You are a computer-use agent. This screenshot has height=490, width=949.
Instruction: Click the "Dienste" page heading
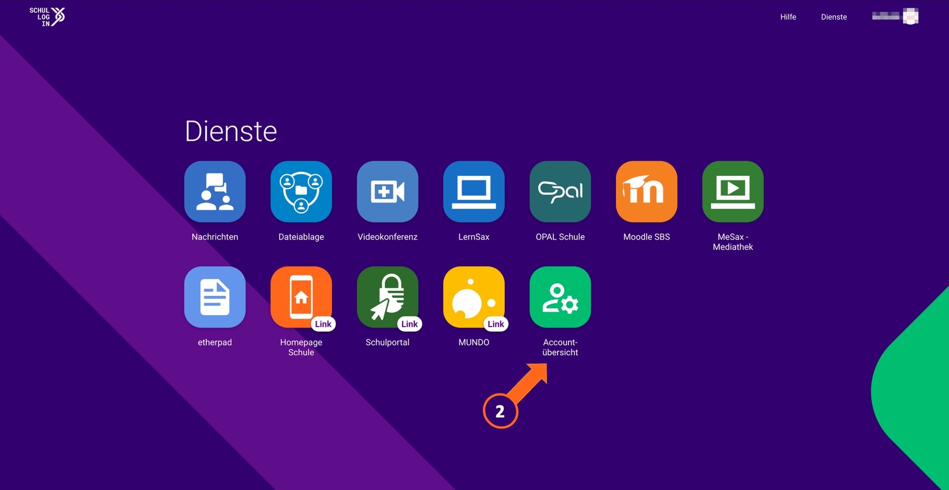point(231,131)
